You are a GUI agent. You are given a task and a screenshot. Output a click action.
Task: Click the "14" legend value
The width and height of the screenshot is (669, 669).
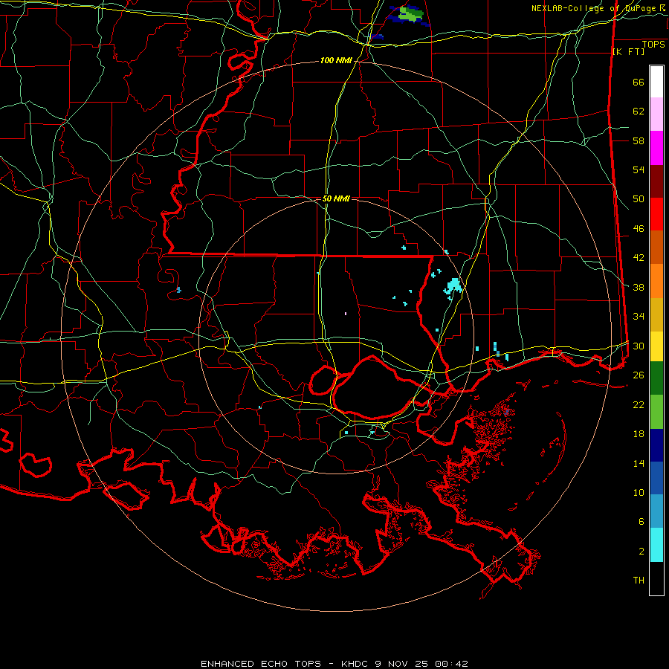[x=639, y=463]
